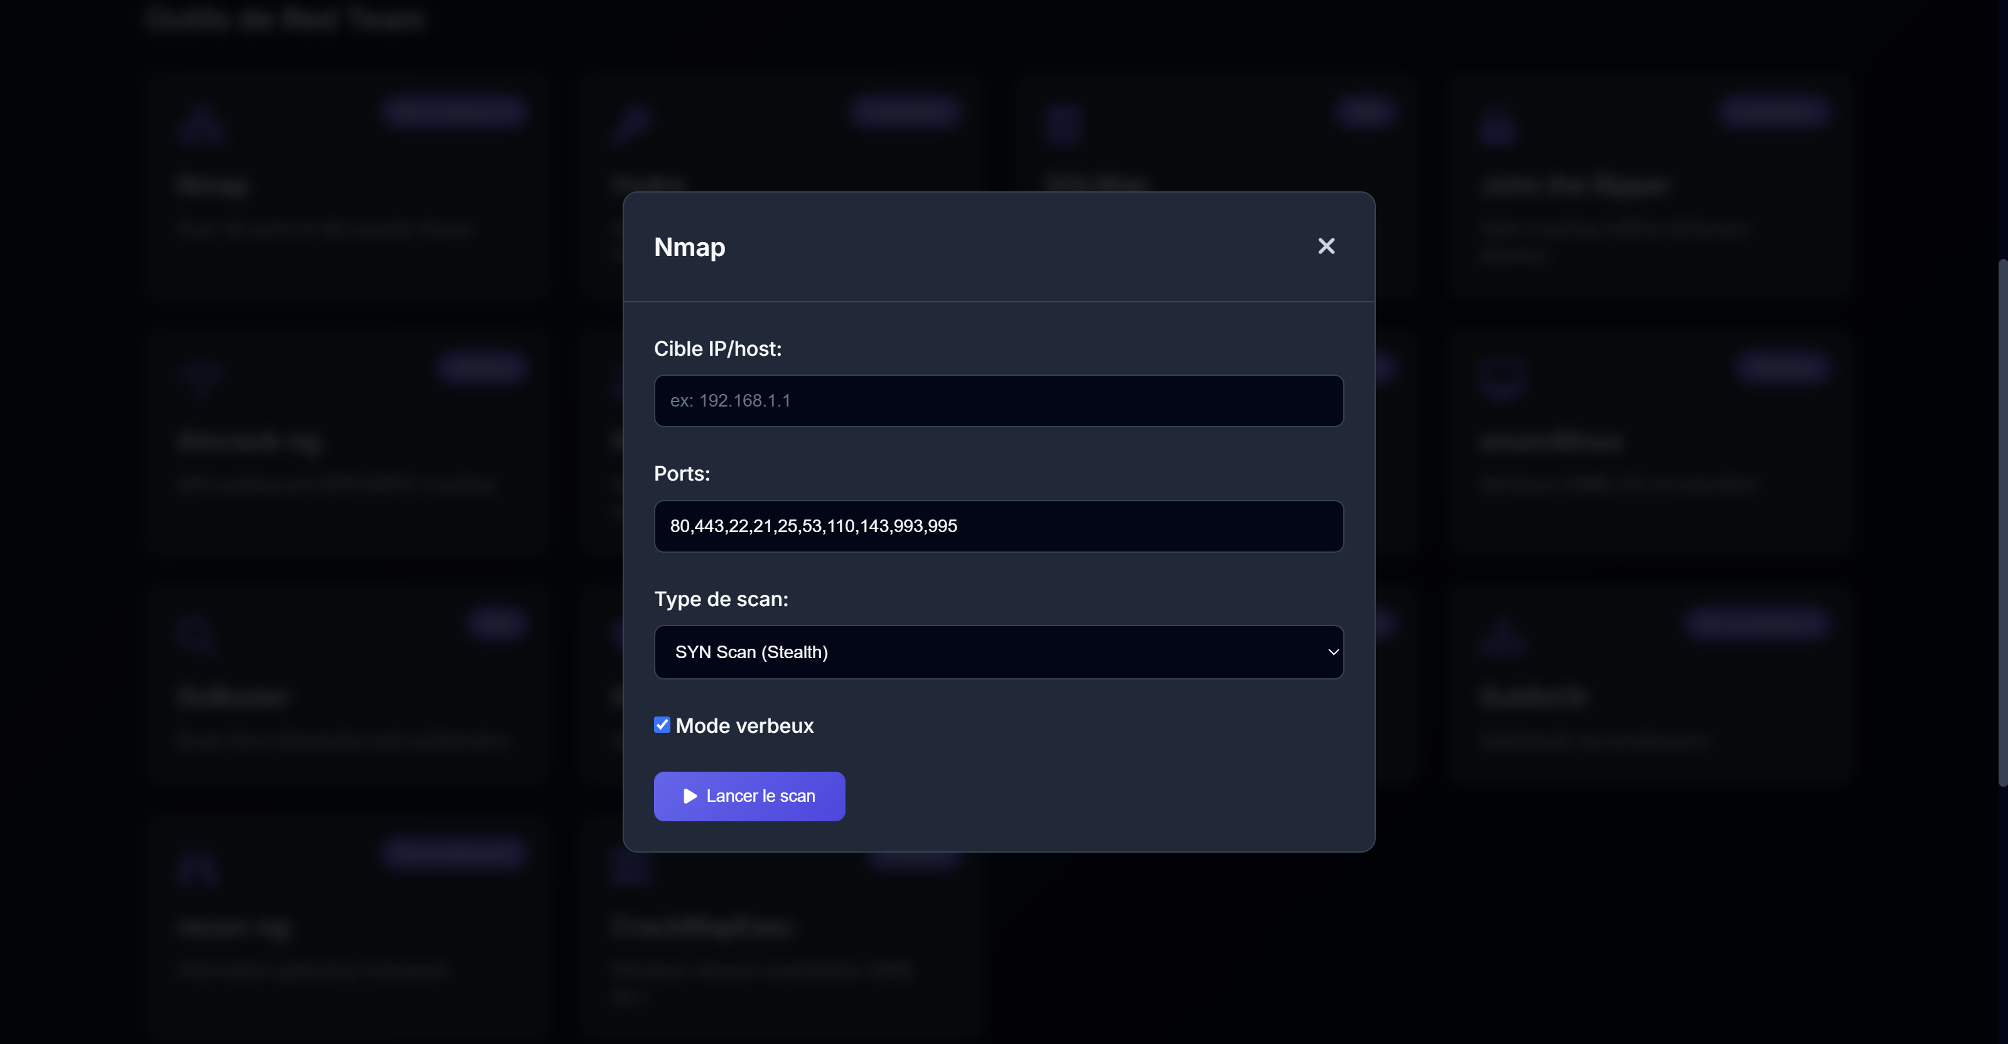The width and height of the screenshot is (2008, 1044).
Task: Open the Type de scan dropdown
Action: click(x=998, y=652)
